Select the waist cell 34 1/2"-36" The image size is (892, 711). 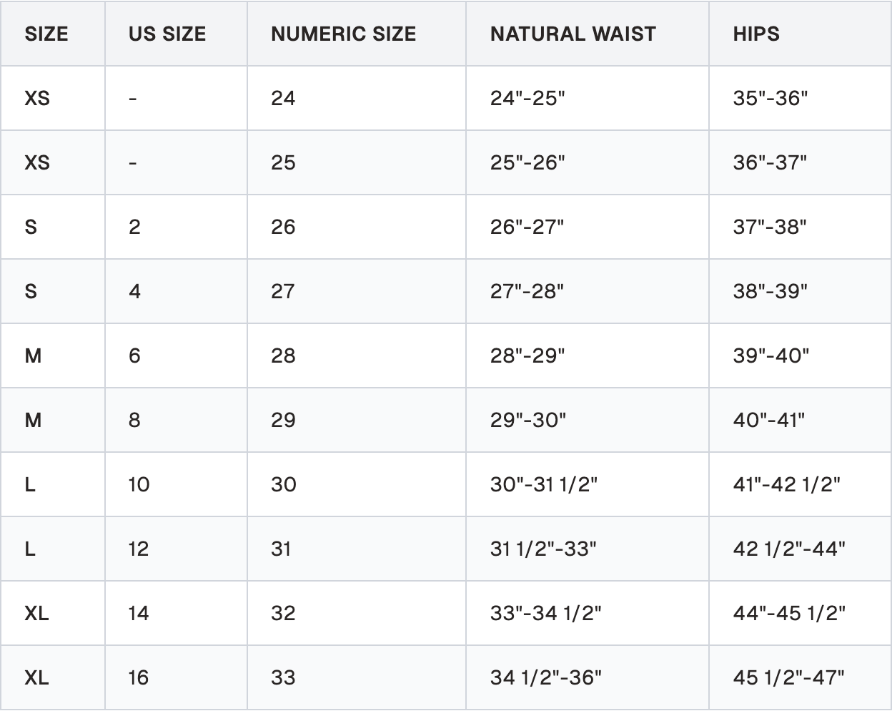588,677
